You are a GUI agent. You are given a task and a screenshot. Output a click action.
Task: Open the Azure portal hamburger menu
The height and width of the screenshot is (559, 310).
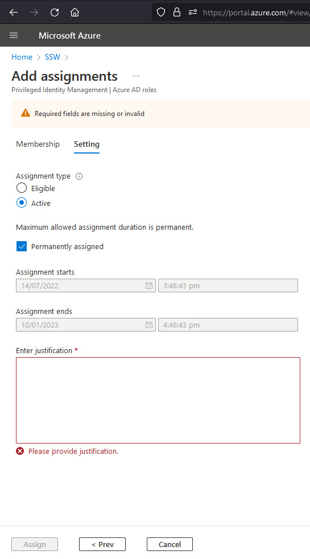click(14, 35)
